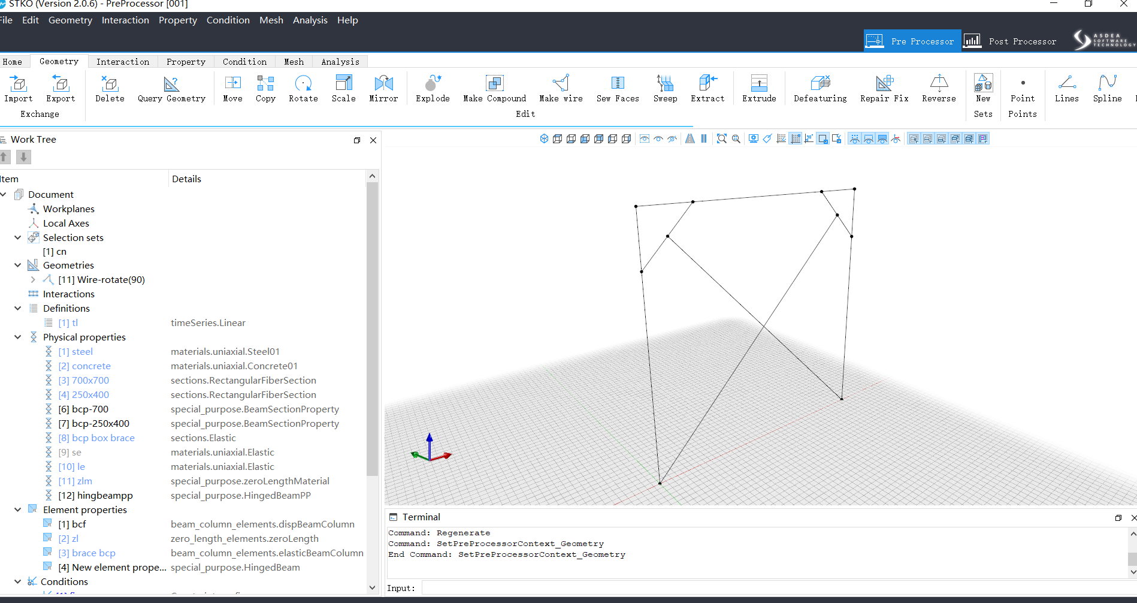Select the Rotate tool
This screenshot has width=1137, height=603.
pos(303,88)
